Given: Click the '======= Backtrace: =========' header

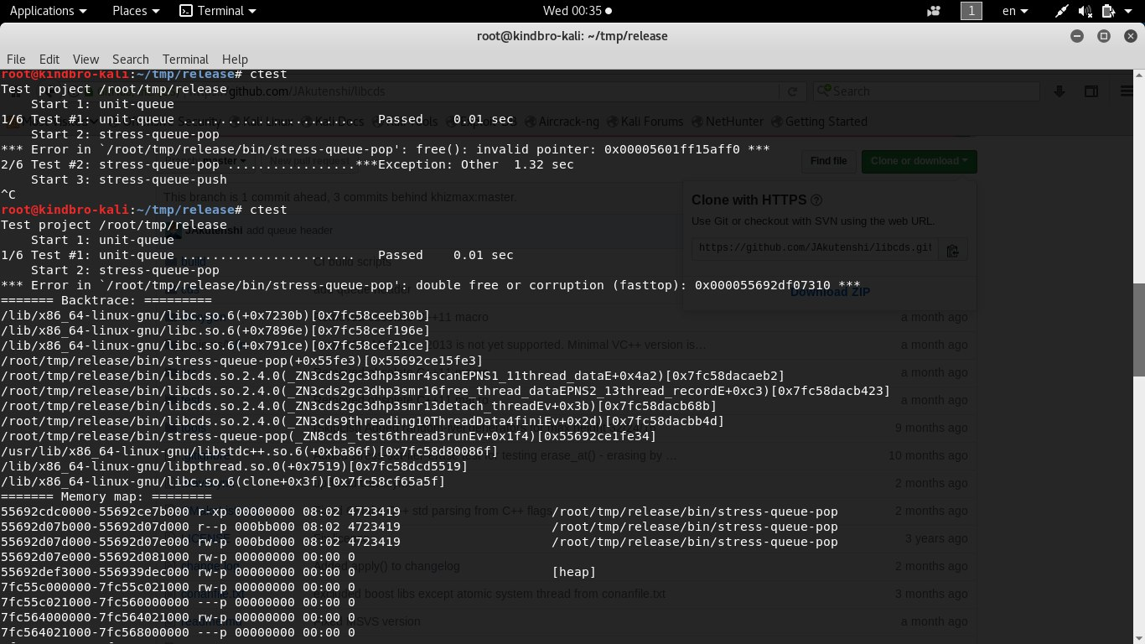Looking at the screenshot, I should click(x=106, y=300).
